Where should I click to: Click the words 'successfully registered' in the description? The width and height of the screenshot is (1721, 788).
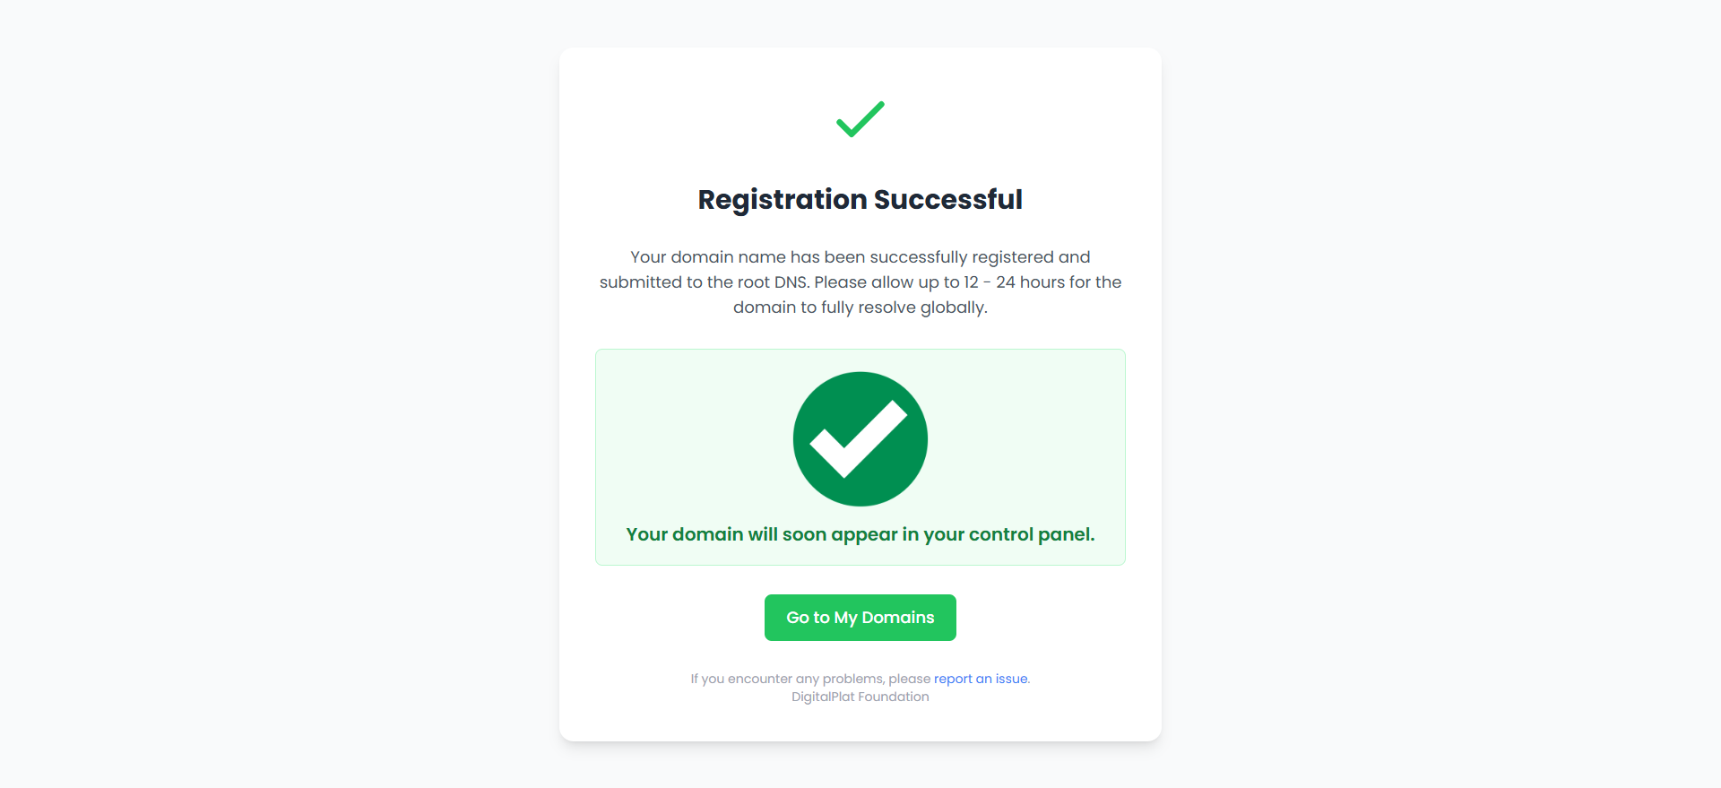tap(961, 257)
